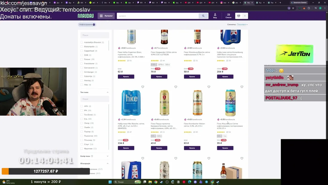Select 0.5 л size for Перша приватна броварня
The width and height of the screenshot is (328, 185).
click(153, 136)
